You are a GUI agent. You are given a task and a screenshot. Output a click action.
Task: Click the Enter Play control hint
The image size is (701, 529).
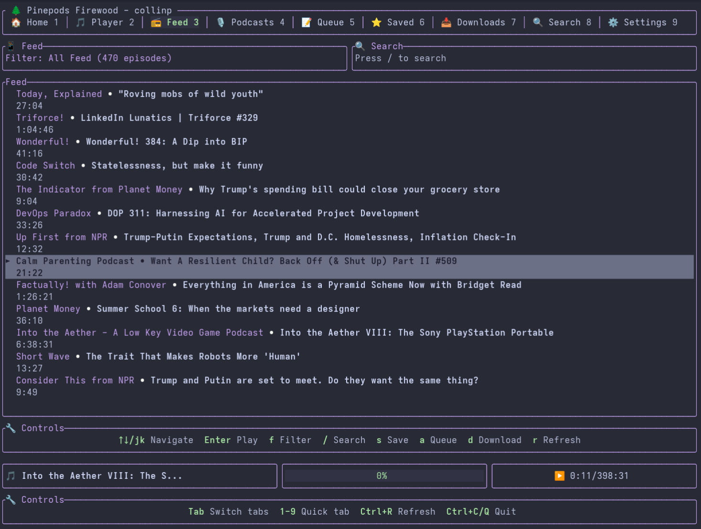point(231,440)
